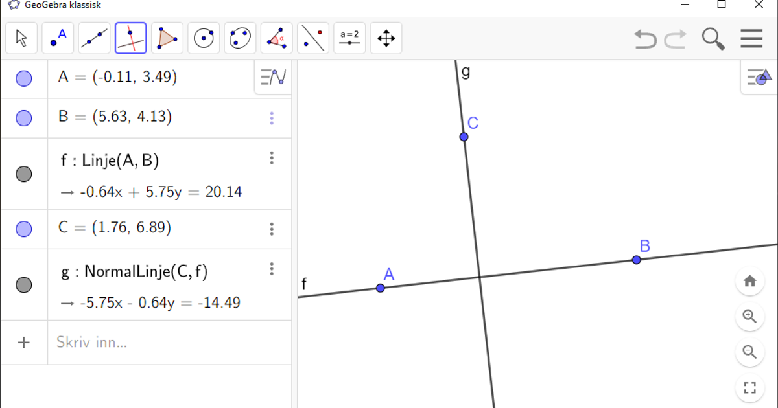Viewport: 778px width, 408px height.
Task: Hide point A using its visibility circle
Action: coord(24,76)
